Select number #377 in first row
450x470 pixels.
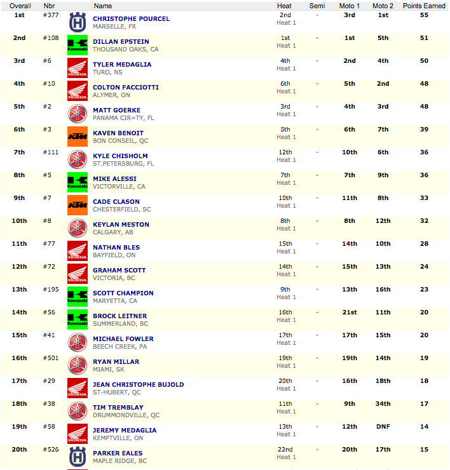(51, 15)
